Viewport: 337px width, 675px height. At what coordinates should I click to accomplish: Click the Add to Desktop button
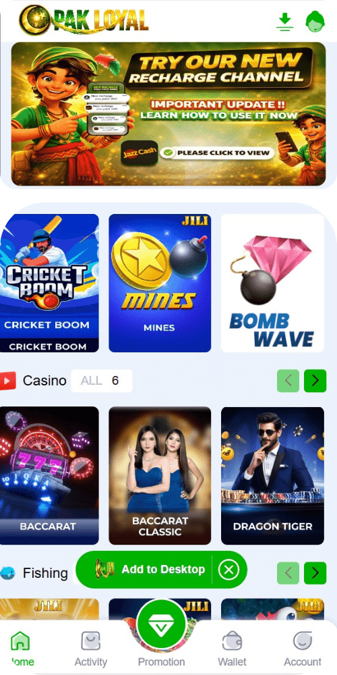point(150,570)
